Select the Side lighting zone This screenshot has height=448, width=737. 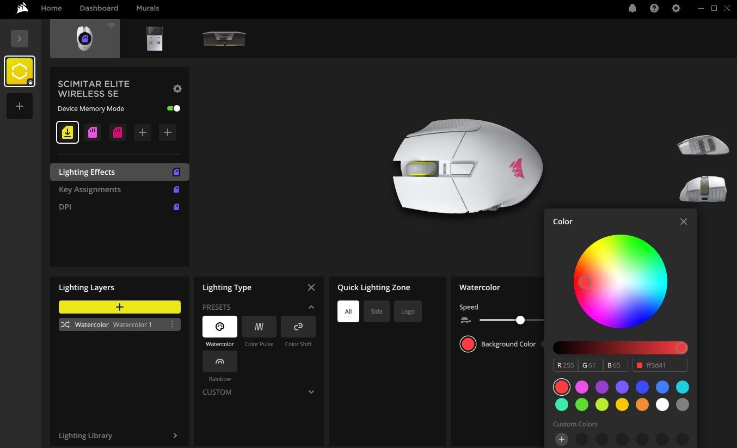(x=376, y=311)
